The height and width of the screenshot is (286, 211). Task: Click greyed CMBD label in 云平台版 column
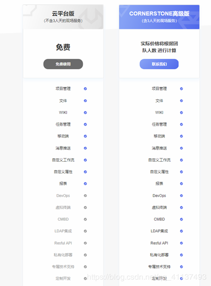coord(63,219)
